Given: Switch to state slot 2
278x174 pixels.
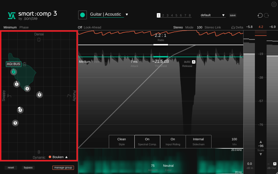Looking at the screenshot, I should click(163, 15).
